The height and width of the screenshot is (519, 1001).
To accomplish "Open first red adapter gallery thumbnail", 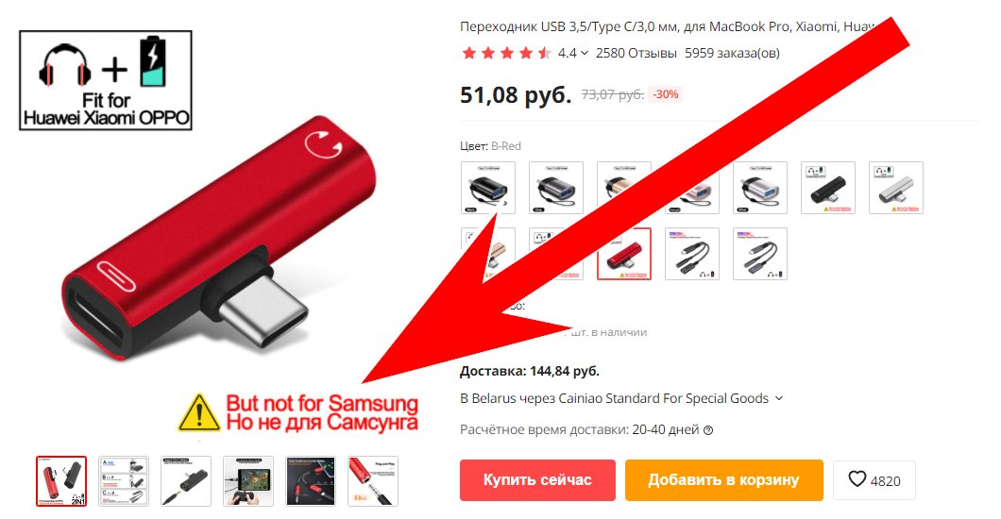I will [61, 481].
